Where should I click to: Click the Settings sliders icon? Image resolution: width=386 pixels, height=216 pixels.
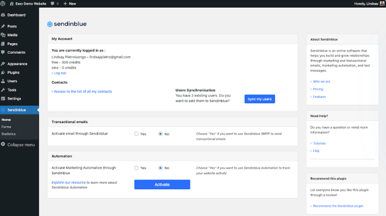3,98
